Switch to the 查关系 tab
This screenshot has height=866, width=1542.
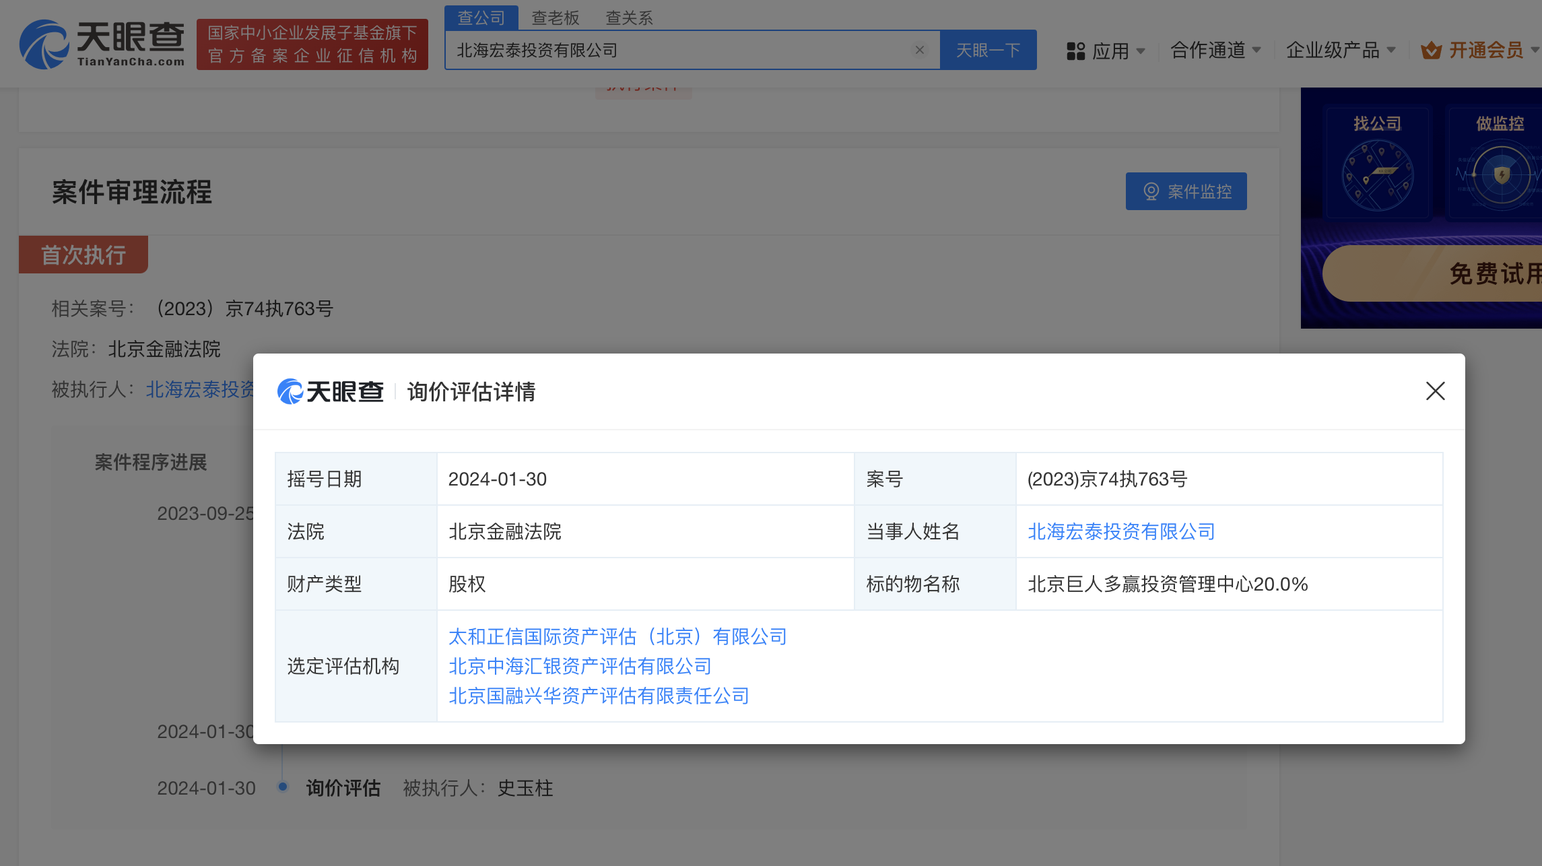tap(630, 18)
